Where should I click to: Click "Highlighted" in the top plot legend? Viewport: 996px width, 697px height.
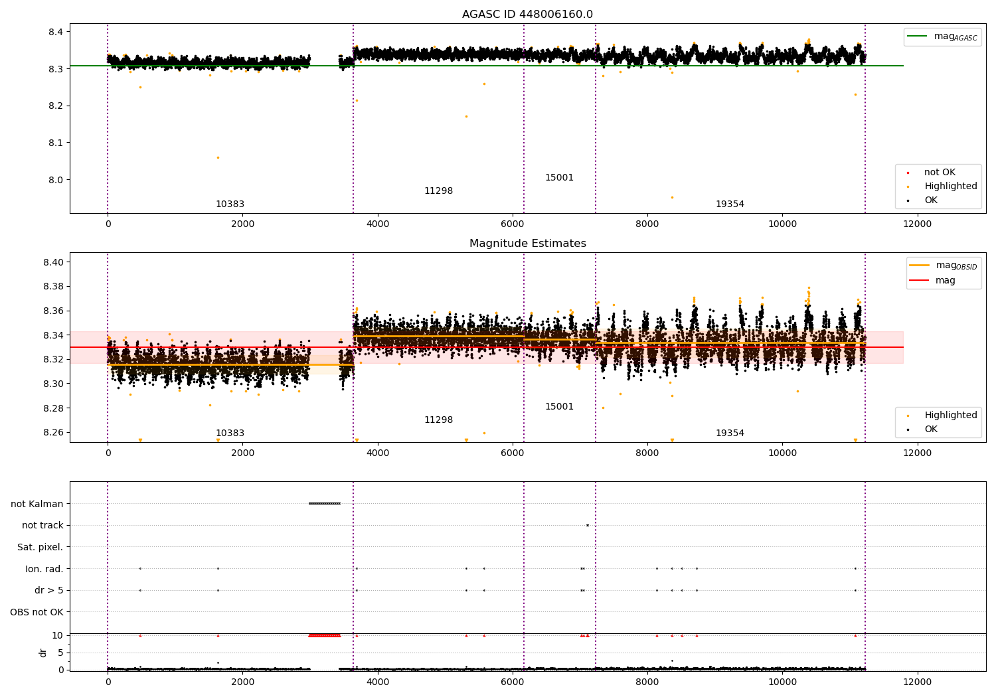[950, 187]
